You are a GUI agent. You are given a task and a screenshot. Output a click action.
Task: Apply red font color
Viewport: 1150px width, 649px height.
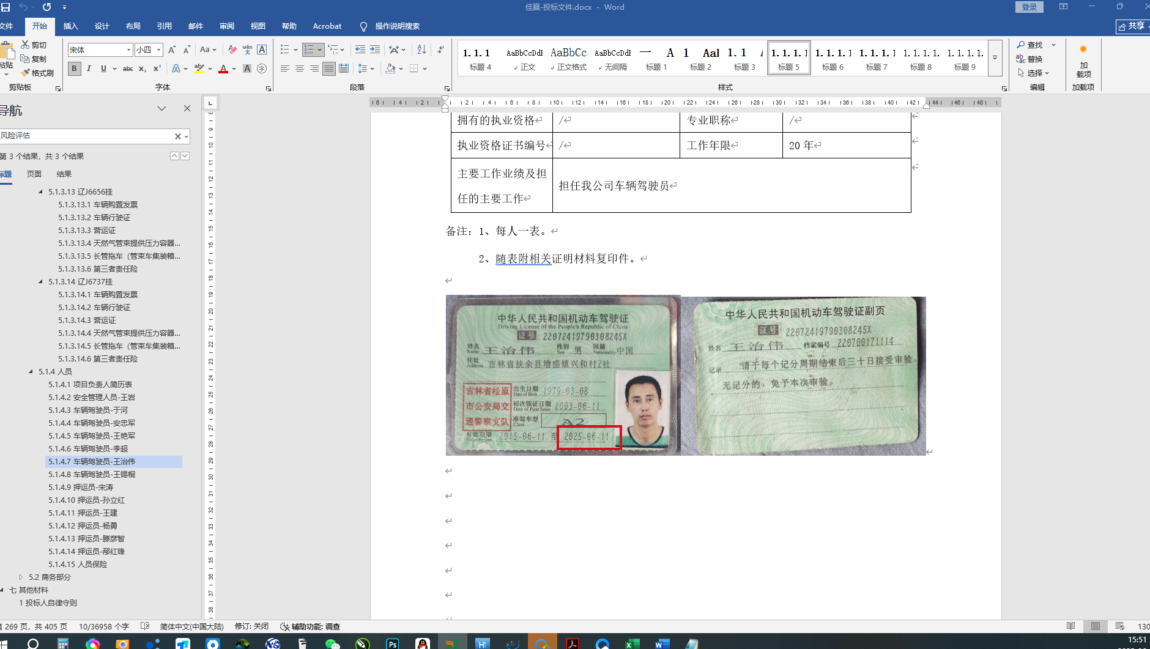coord(223,69)
